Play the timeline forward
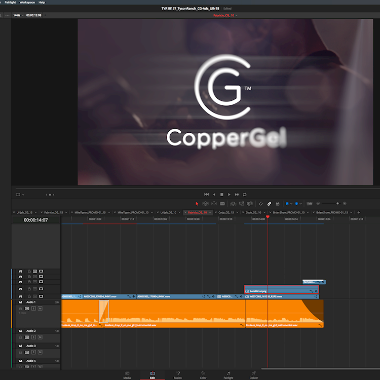 tap(229, 195)
